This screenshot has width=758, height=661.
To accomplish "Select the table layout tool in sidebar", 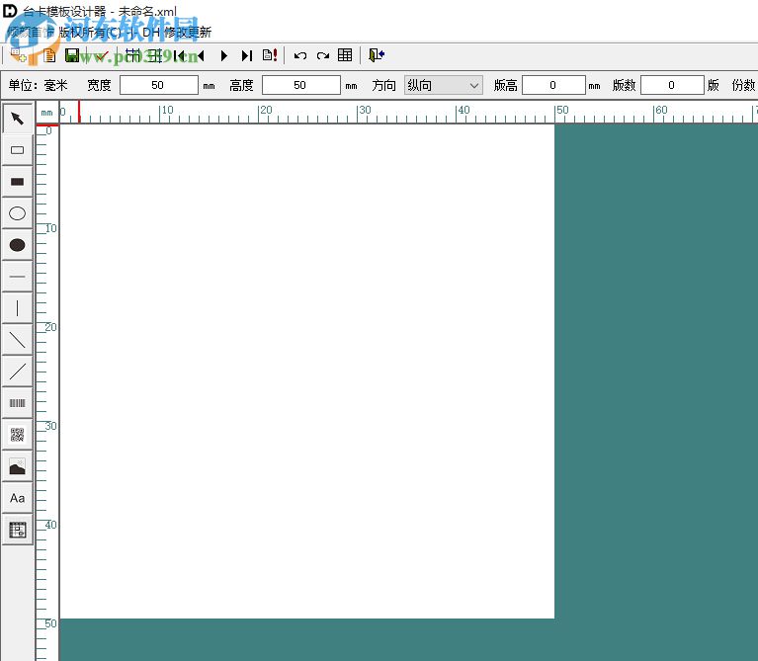I will (x=18, y=530).
